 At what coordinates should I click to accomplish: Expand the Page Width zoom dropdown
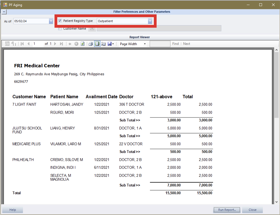coord(145,44)
